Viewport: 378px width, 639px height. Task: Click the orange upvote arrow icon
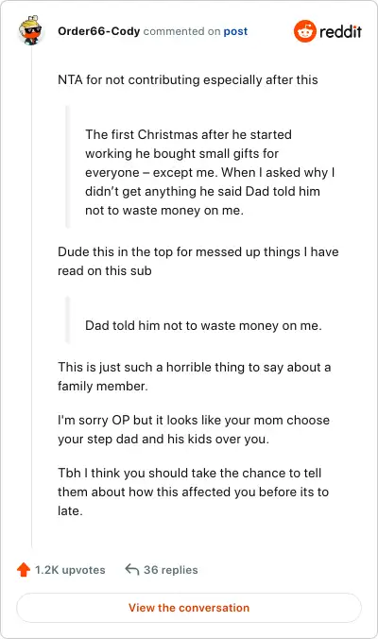pyautogui.click(x=24, y=569)
